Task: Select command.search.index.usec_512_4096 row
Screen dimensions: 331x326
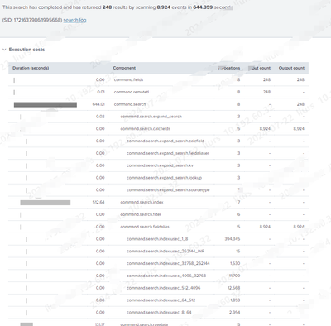Action: [x=163, y=288]
